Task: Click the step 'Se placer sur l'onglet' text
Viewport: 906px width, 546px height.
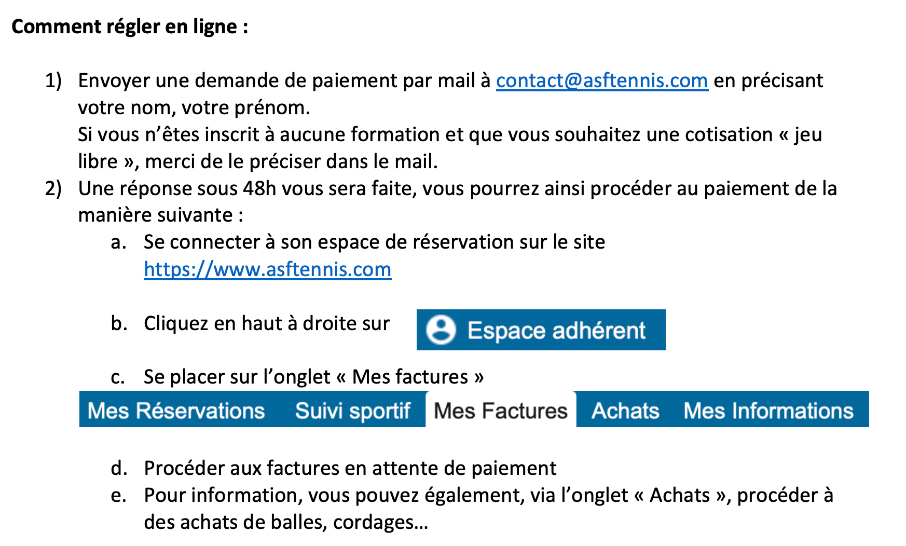Action: (x=313, y=377)
